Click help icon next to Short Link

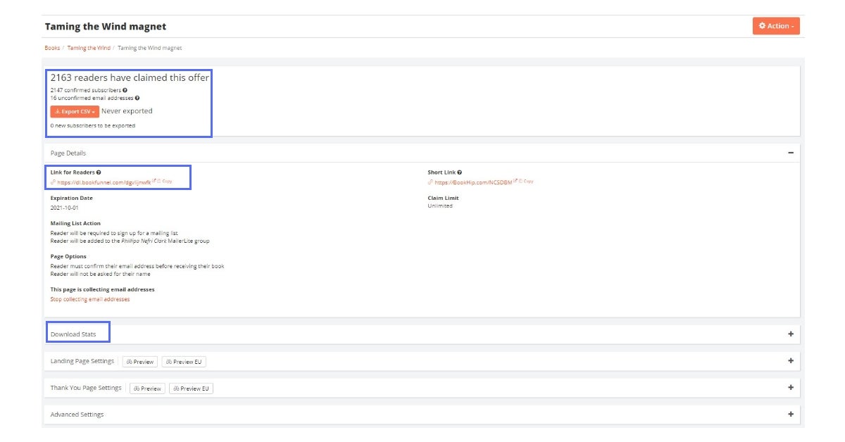tap(460, 172)
